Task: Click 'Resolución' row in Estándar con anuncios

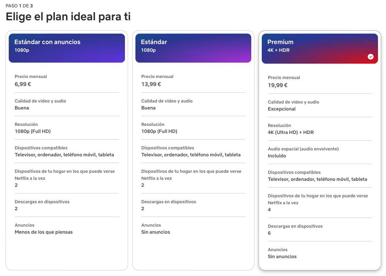Action: (67, 128)
